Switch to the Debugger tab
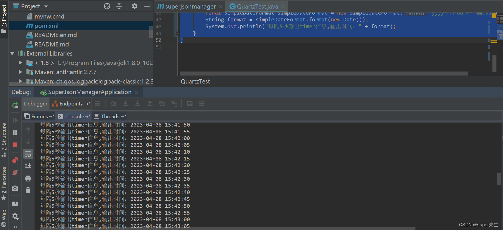The height and width of the screenshot is (230, 503). point(36,104)
